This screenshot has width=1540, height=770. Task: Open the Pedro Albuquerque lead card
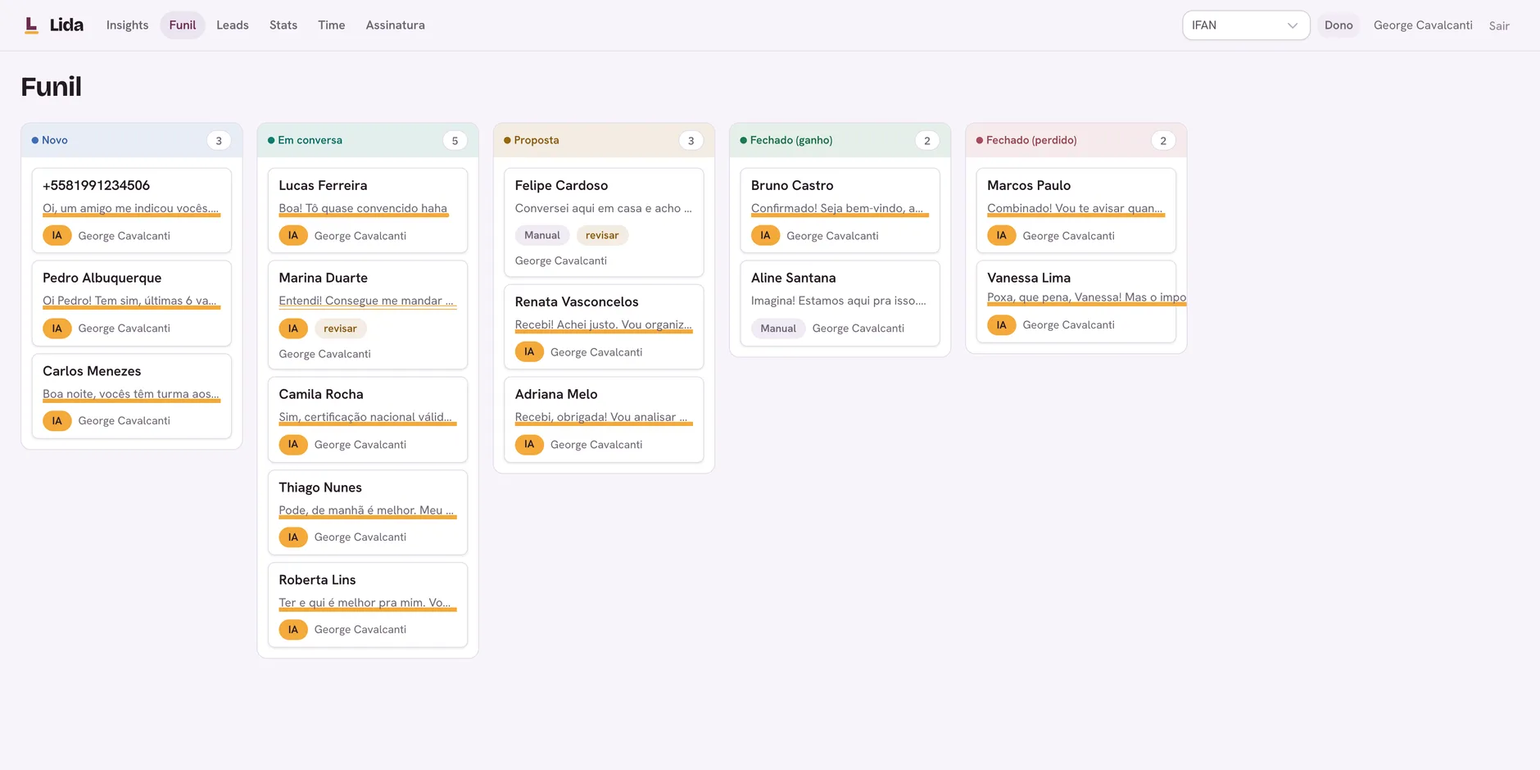pos(132,303)
